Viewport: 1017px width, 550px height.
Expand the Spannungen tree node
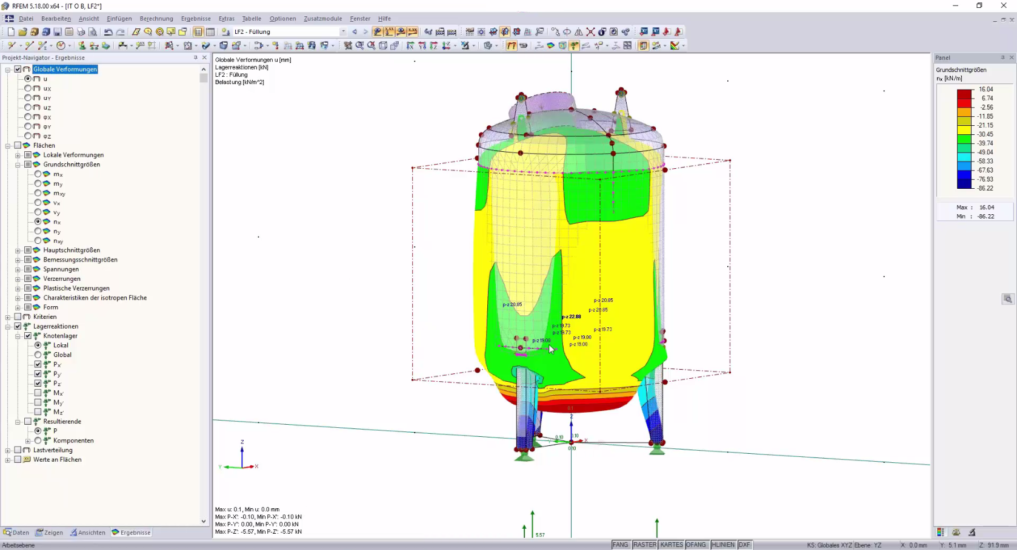[x=18, y=269]
